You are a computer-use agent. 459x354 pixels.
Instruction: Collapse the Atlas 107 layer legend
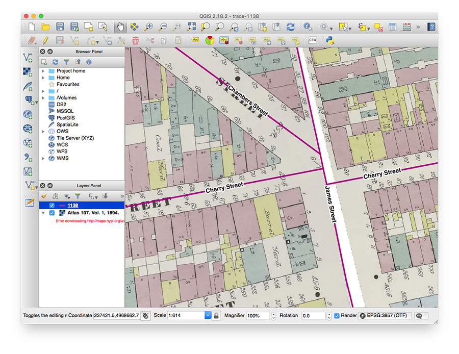43,213
